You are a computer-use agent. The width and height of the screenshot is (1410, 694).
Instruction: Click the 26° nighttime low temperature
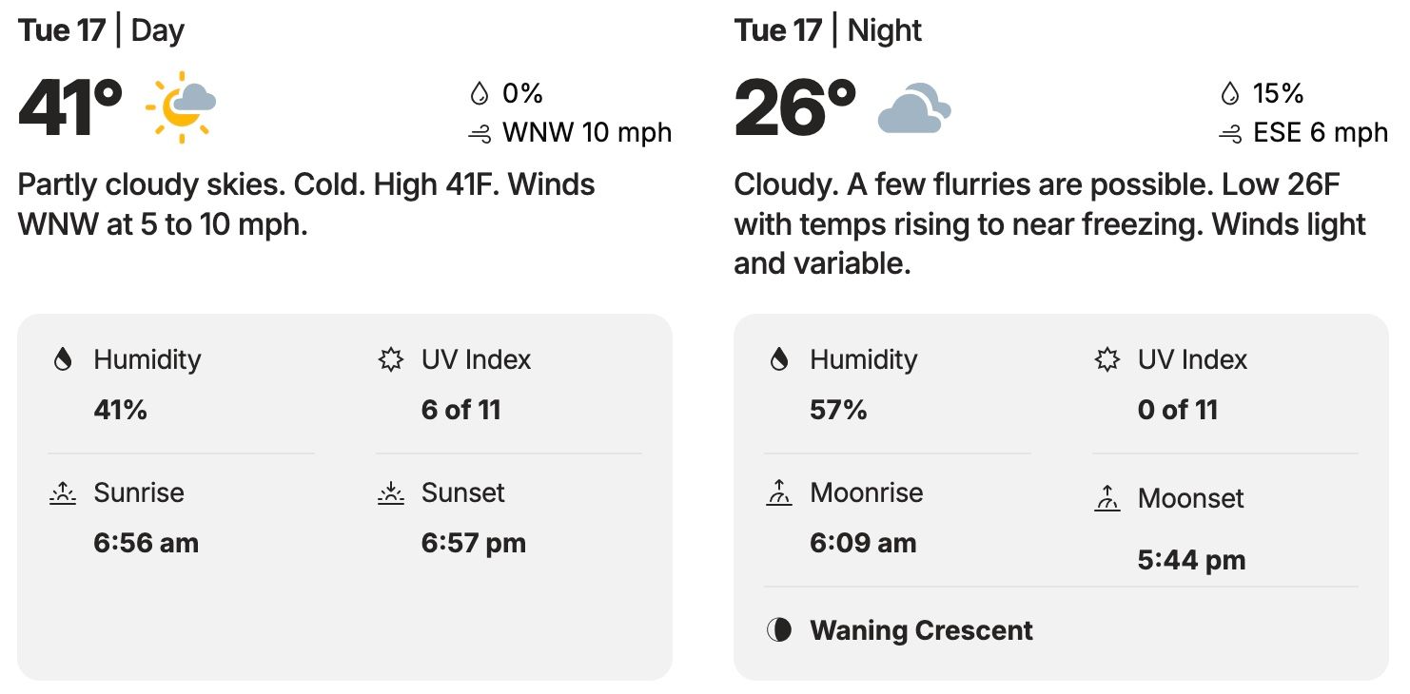(795, 107)
